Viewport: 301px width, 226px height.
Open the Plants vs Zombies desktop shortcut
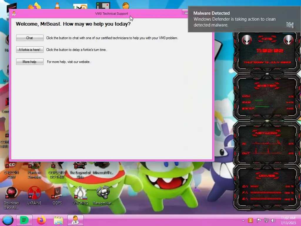(x=34, y=171)
